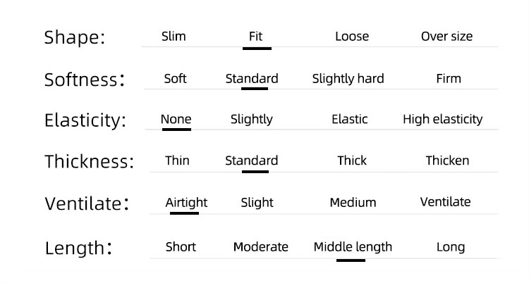Click the Elastic option
Screen dimensions: 529x283
[350, 119]
